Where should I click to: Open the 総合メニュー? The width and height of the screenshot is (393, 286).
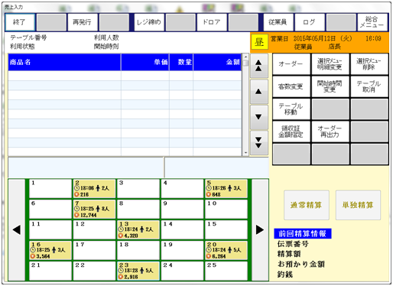372,22
